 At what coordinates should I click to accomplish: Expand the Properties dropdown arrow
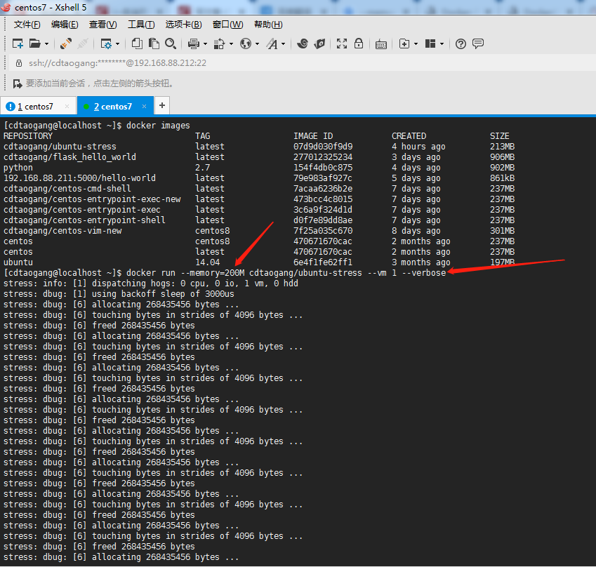click(x=117, y=44)
